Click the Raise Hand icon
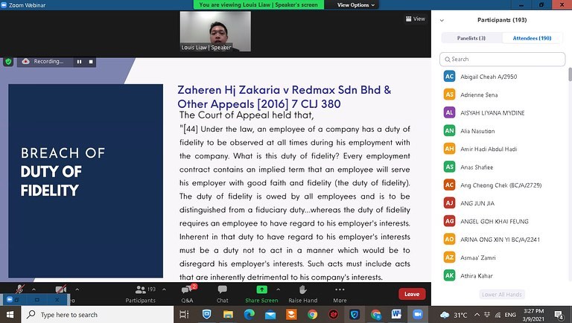The image size is (572, 323). tap(302, 290)
